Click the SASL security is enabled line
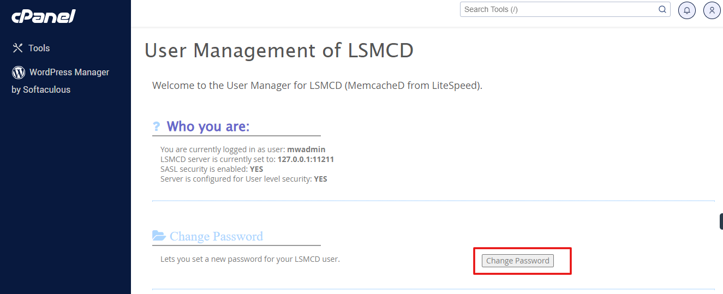 click(x=212, y=169)
